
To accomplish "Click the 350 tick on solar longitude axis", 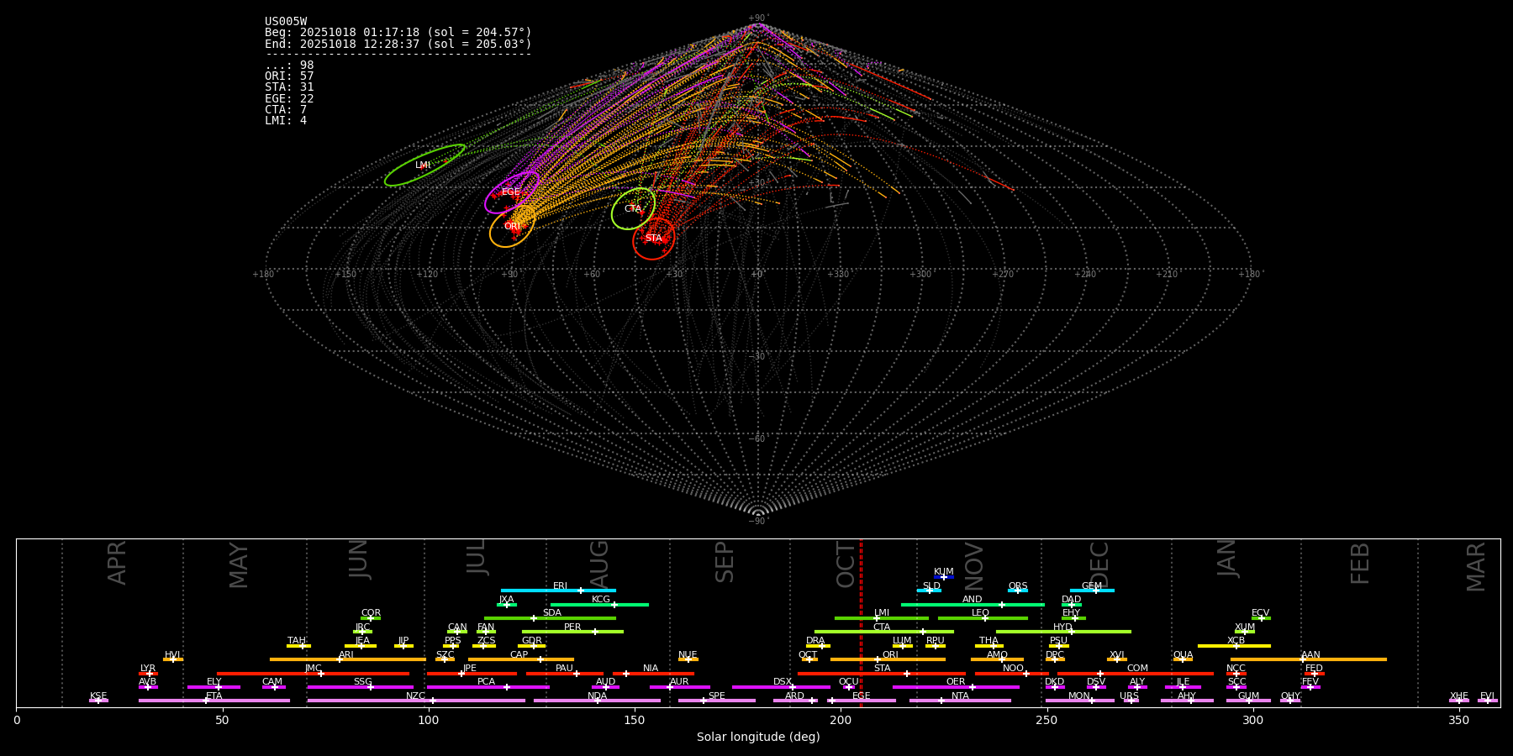I will tap(1459, 720).
